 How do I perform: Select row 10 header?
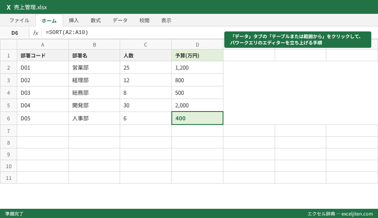click(8, 166)
